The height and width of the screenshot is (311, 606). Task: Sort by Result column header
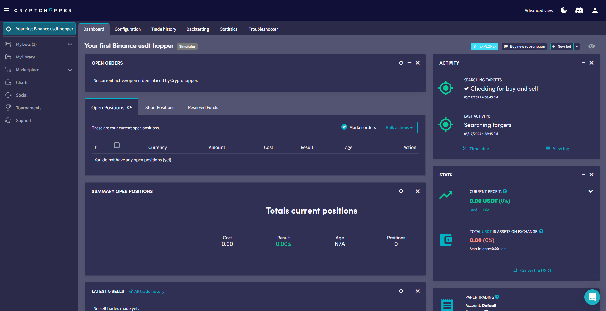coord(307,147)
